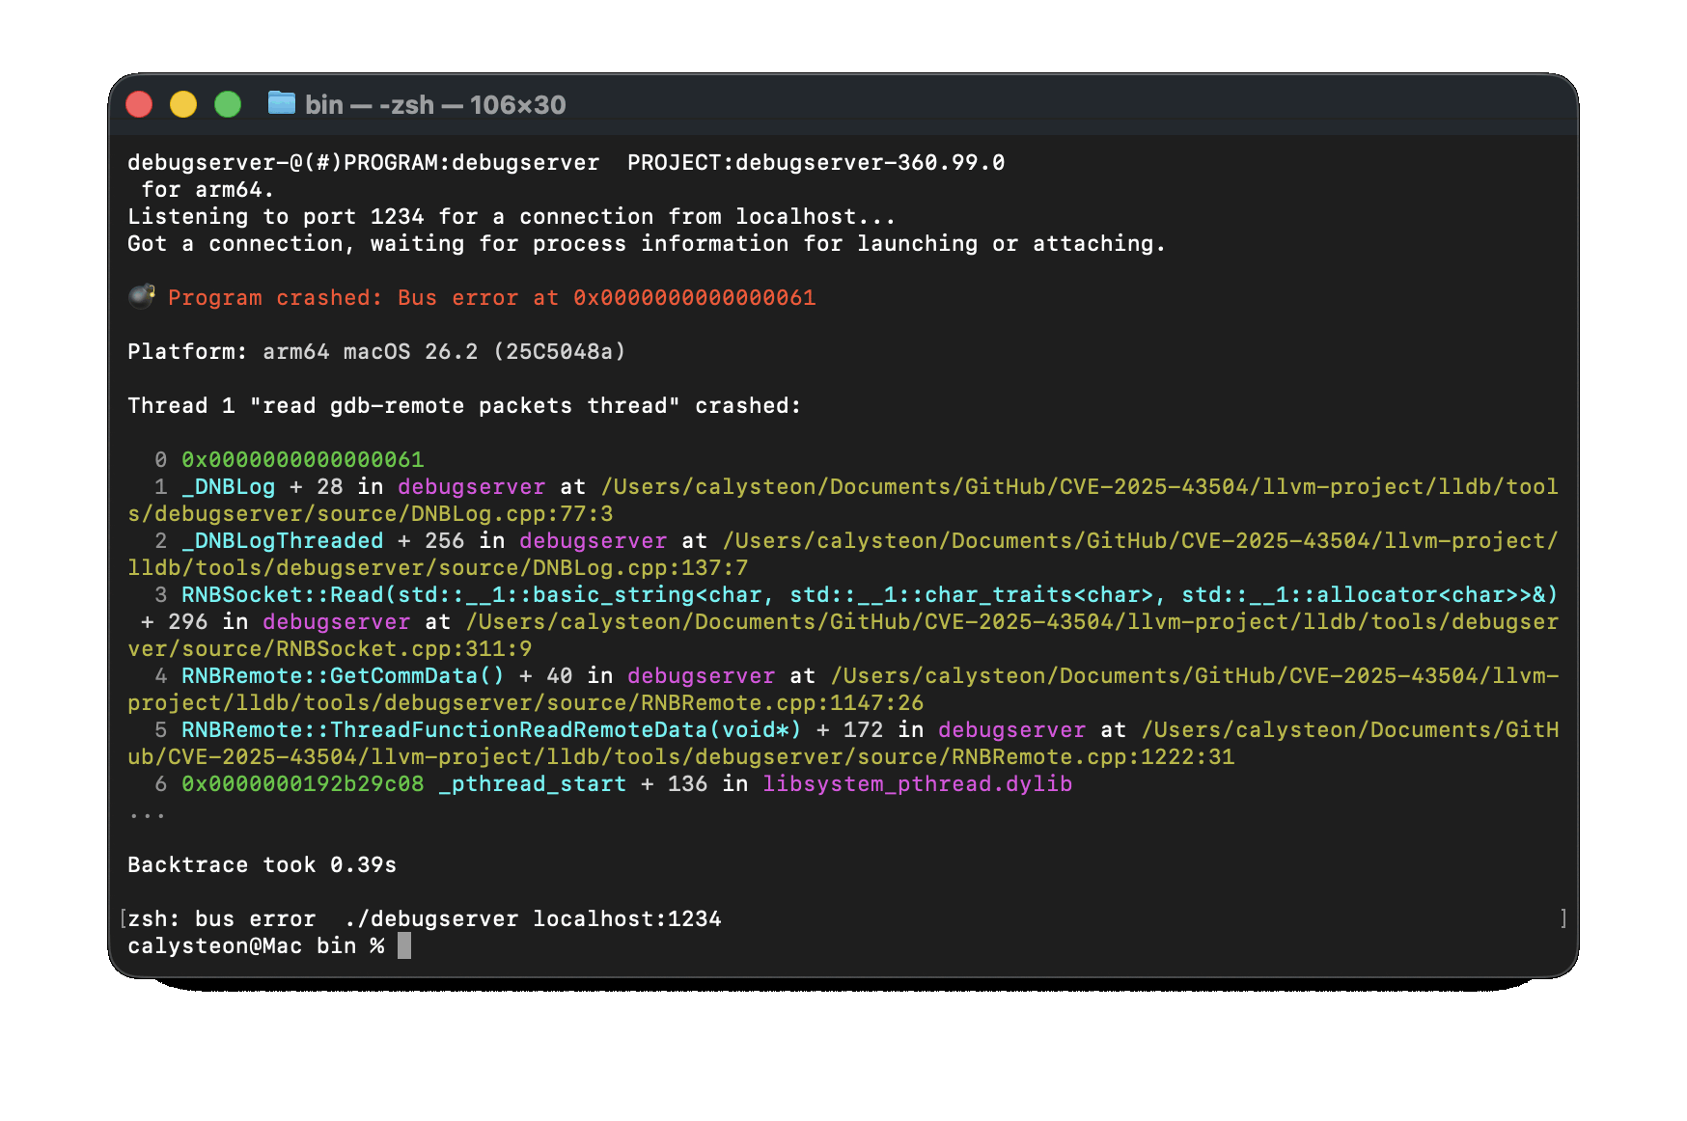Image resolution: width=1687 pixels, height=1121 pixels.
Task: Click the RNBSocket.cpp:311:9 source location
Action: pyautogui.click(x=424, y=649)
